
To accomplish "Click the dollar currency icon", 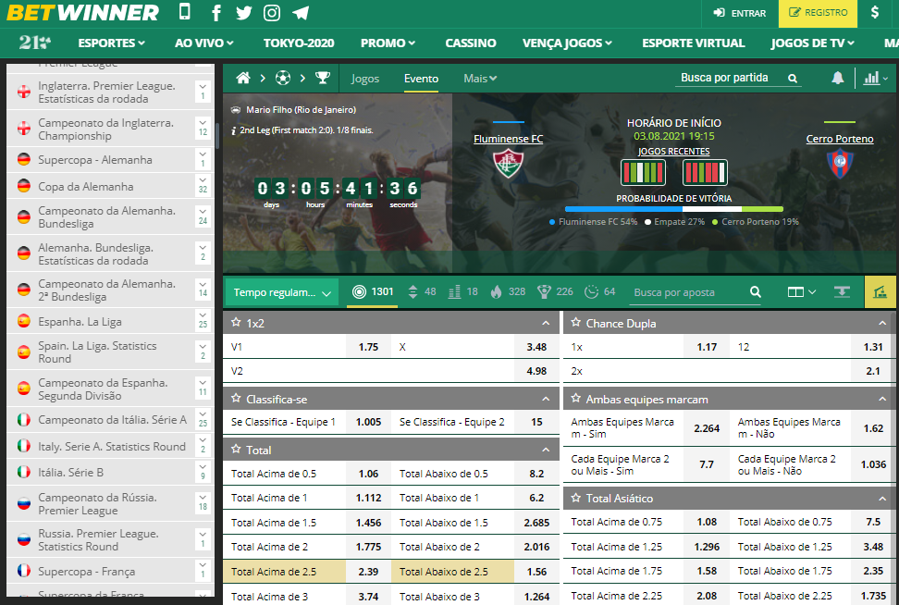I will [x=874, y=12].
